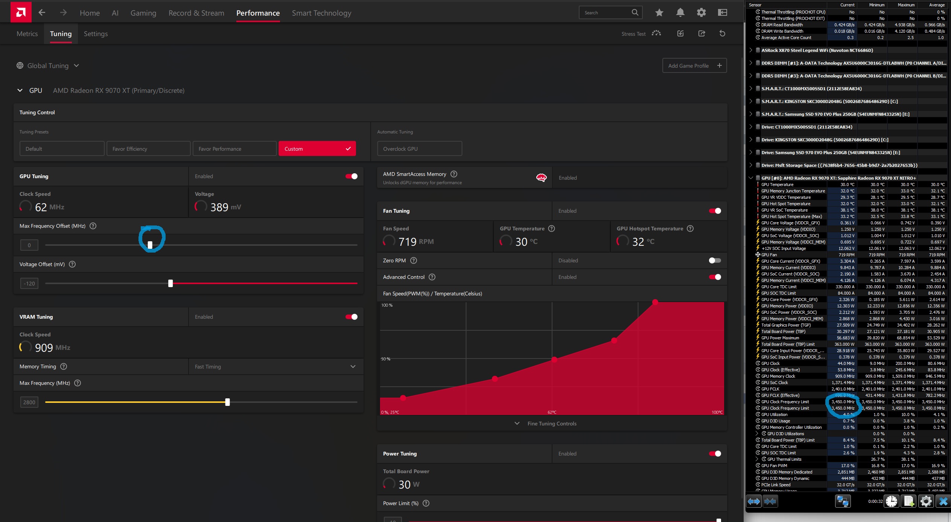The image size is (951, 522).
Task: Turn off VRAM Tuning toggle
Action: click(x=351, y=317)
